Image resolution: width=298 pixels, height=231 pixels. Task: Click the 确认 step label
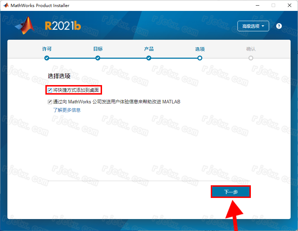pyautogui.click(x=251, y=49)
